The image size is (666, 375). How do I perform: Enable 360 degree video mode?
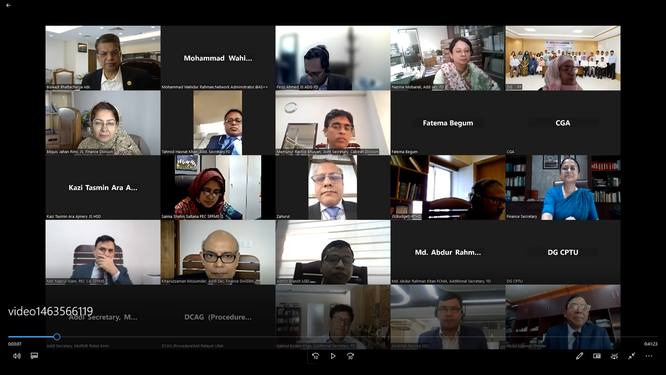[614, 356]
